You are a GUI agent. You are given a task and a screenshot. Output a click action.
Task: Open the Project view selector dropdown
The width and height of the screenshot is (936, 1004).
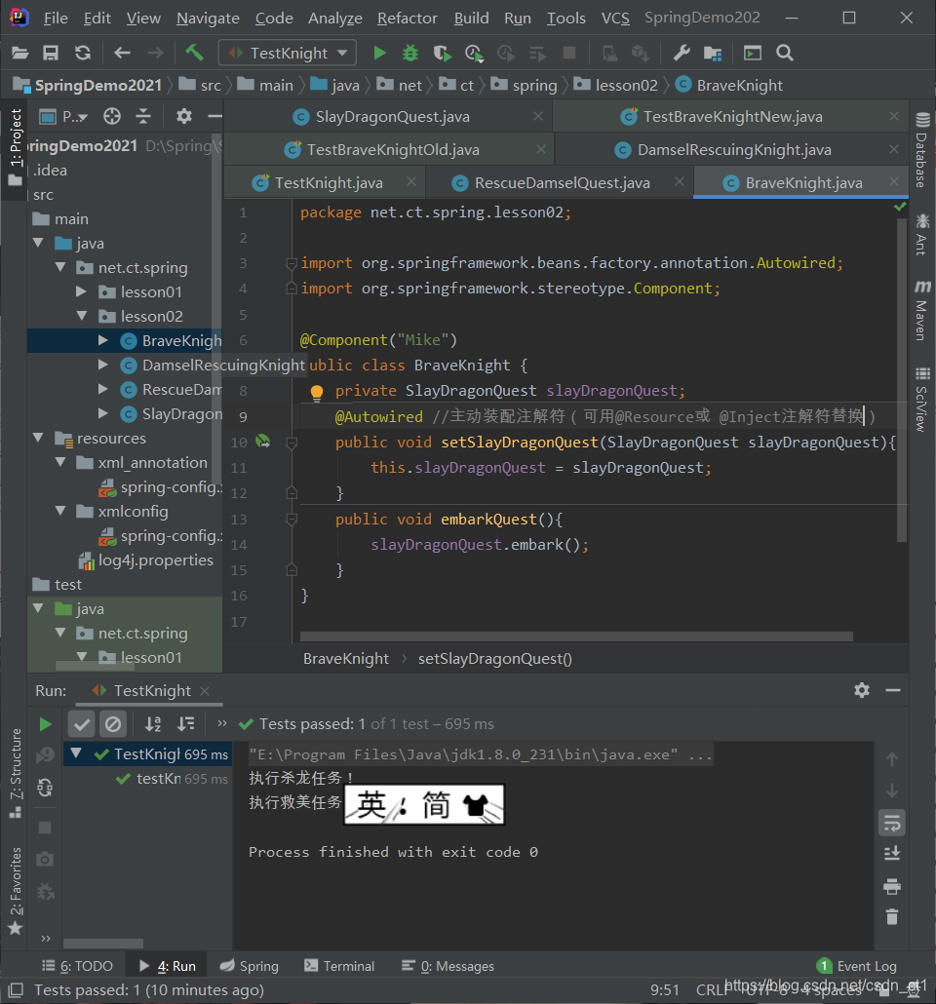pos(64,117)
